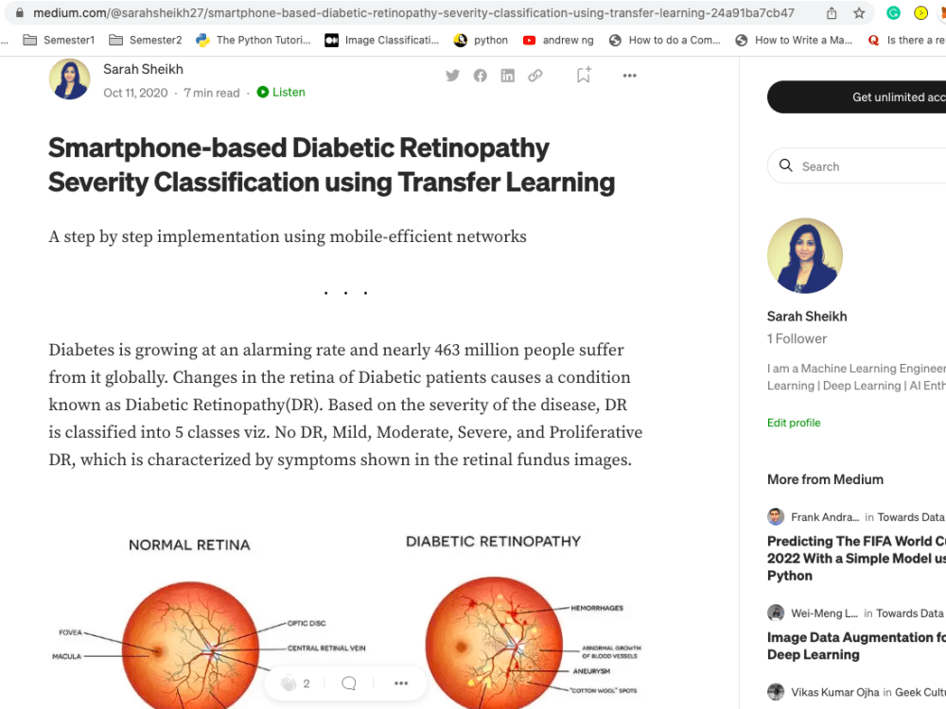946x709 pixels.
Task: Click the 'Oct 11, 2020' date text
Action: pyautogui.click(x=135, y=93)
